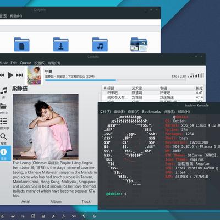Click the S-shaped taskbar icon

pyautogui.click(x=94, y=216)
